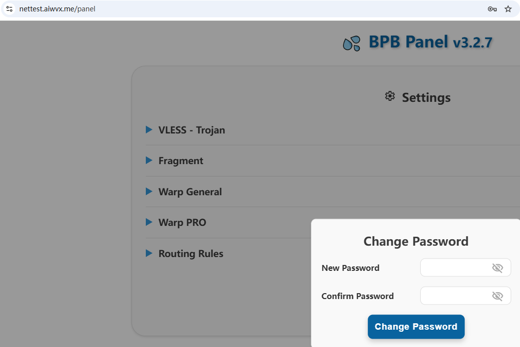520x347 pixels.
Task: Expand the VLESS - Trojan section
Action: pyautogui.click(x=191, y=130)
